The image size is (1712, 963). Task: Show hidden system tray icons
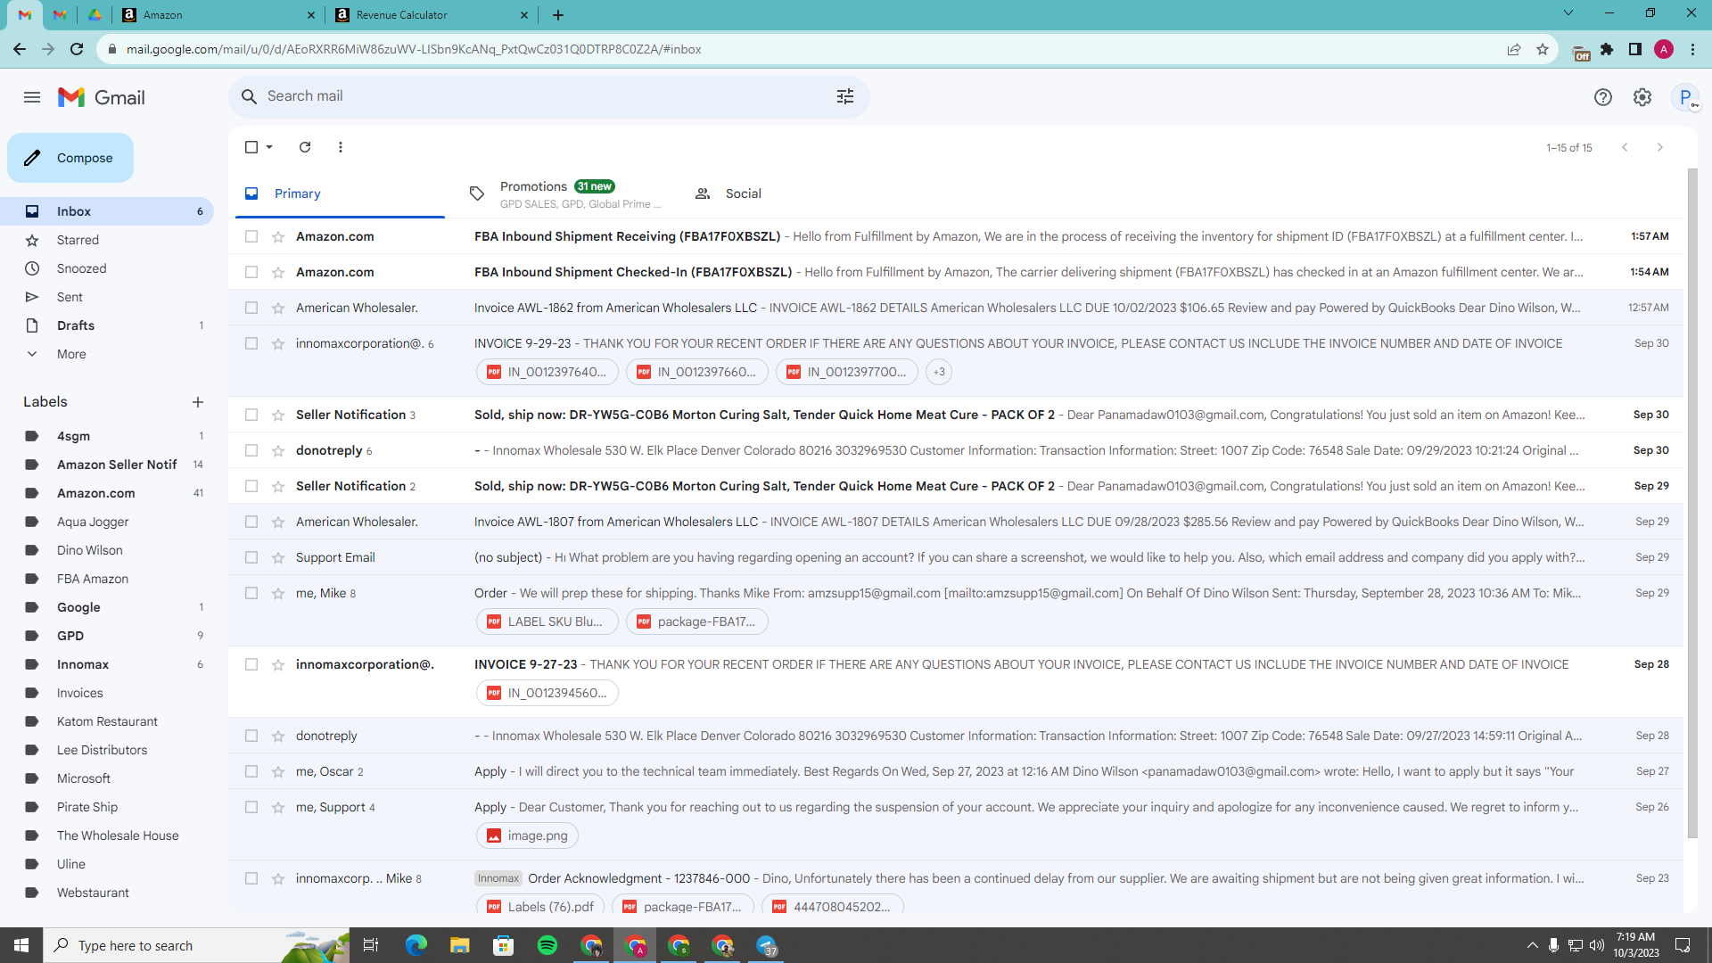coord(1532,945)
